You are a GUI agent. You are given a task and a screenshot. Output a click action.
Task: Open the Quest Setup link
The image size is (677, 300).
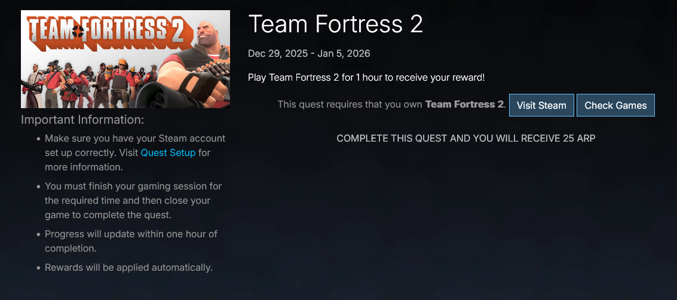[168, 152]
